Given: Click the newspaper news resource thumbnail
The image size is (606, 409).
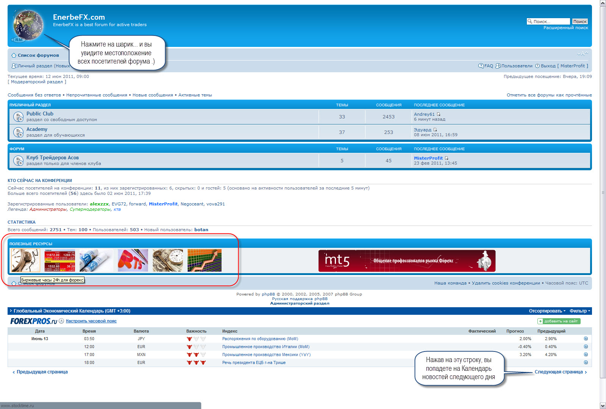Looking at the screenshot, I should (96, 260).
